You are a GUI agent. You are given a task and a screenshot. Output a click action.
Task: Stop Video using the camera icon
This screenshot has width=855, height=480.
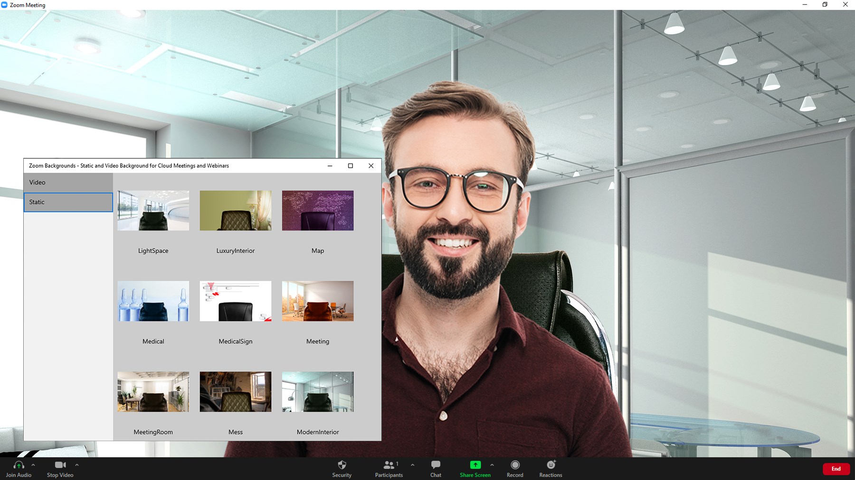pyautogui.click(x=60, y=465)
